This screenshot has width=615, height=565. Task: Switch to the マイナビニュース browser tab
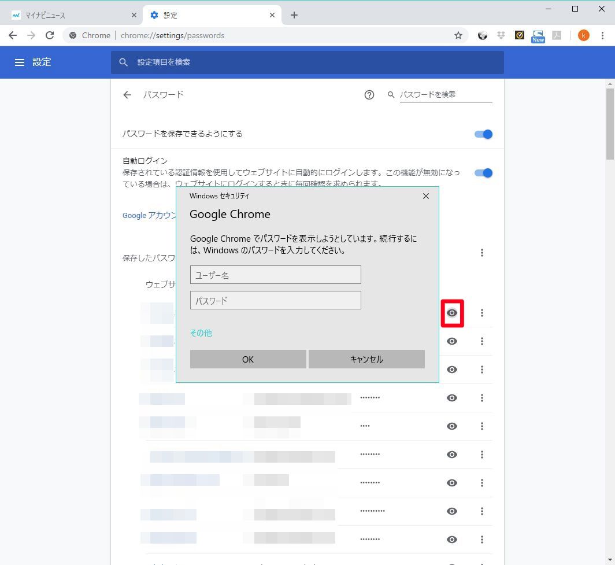coord(73,15)
